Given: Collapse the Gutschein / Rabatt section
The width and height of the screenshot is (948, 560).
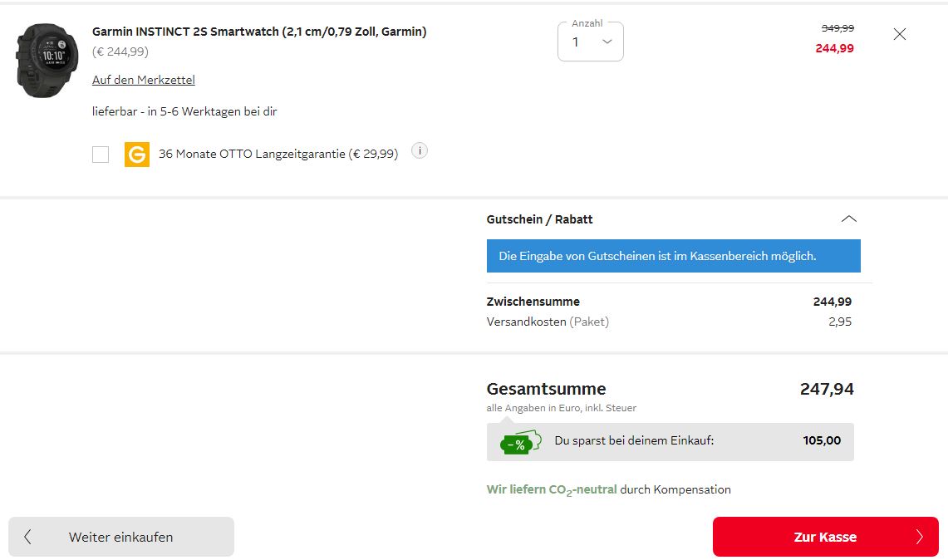Looking at the screenshot, I should 848,219.
